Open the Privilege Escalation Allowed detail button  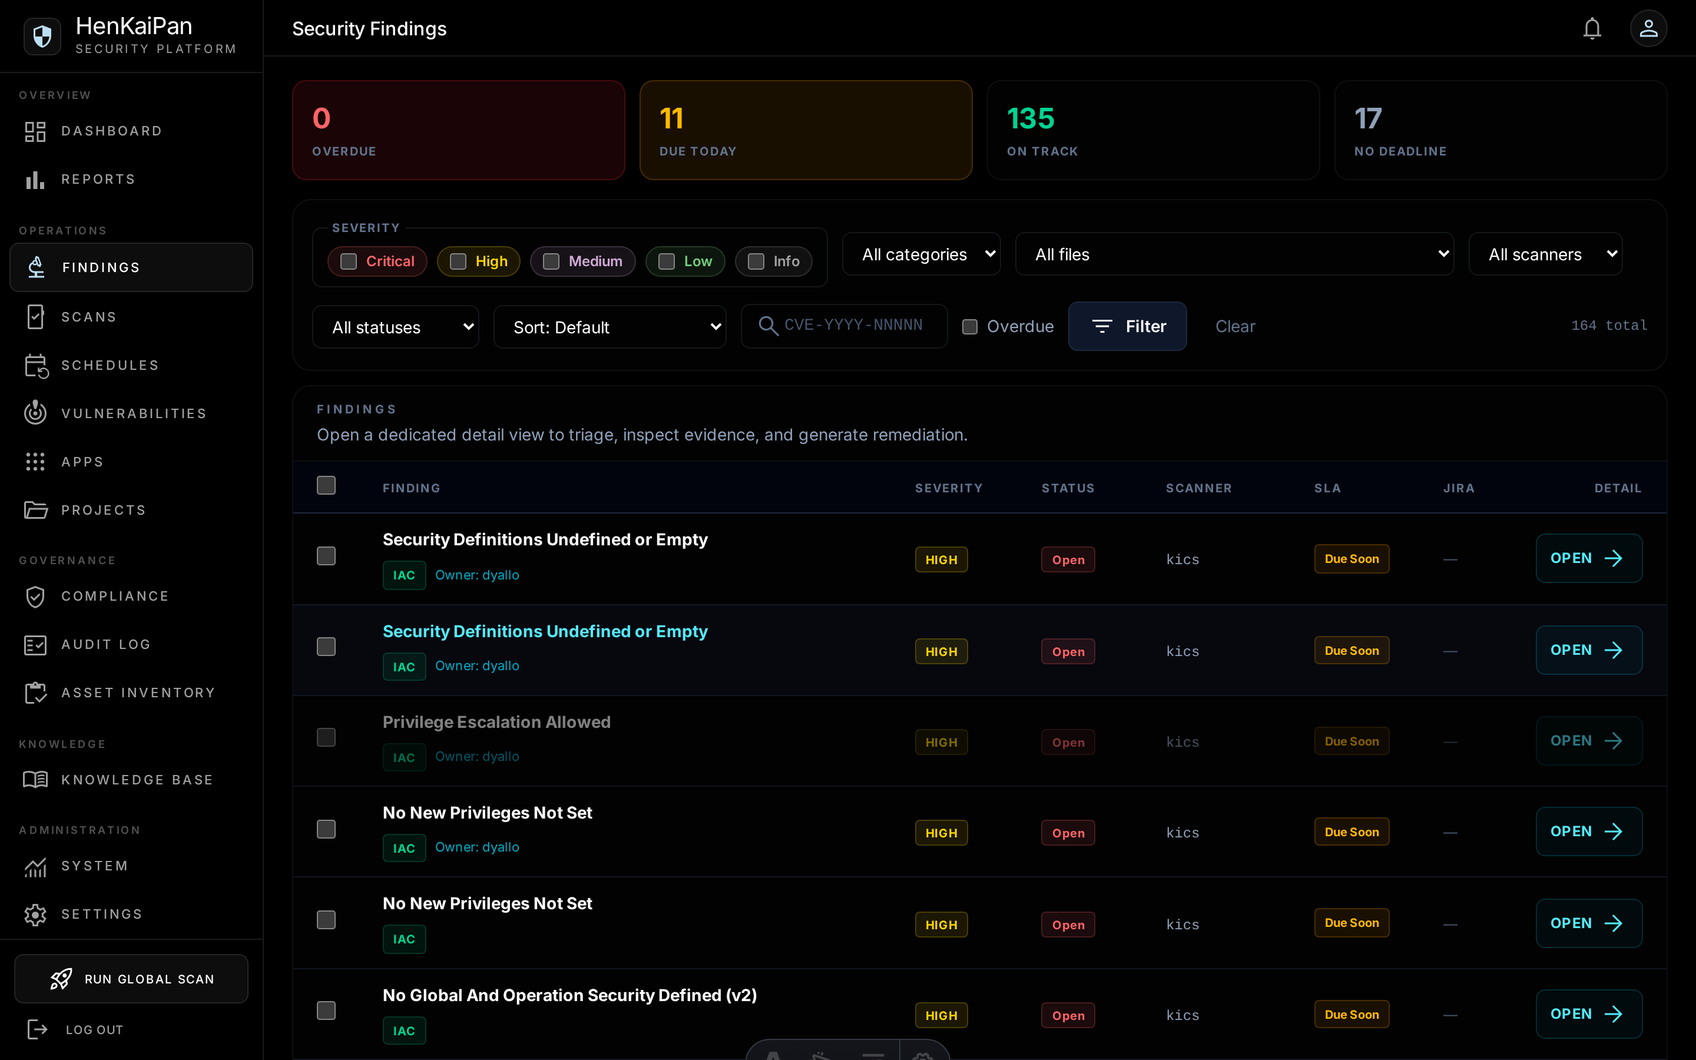pos(1589,740)
